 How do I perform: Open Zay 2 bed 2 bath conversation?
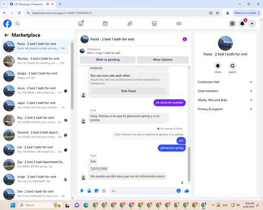click(x=35, y=165)
